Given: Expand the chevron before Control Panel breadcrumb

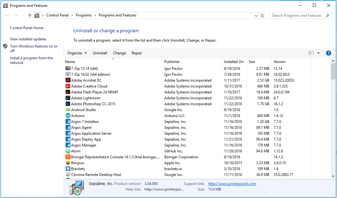Looking at the screenshot, I should [x=43, y=15].
